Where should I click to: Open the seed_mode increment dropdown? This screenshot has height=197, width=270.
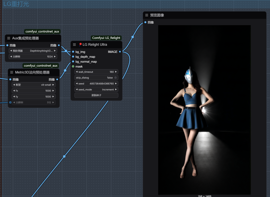[96, 90]
